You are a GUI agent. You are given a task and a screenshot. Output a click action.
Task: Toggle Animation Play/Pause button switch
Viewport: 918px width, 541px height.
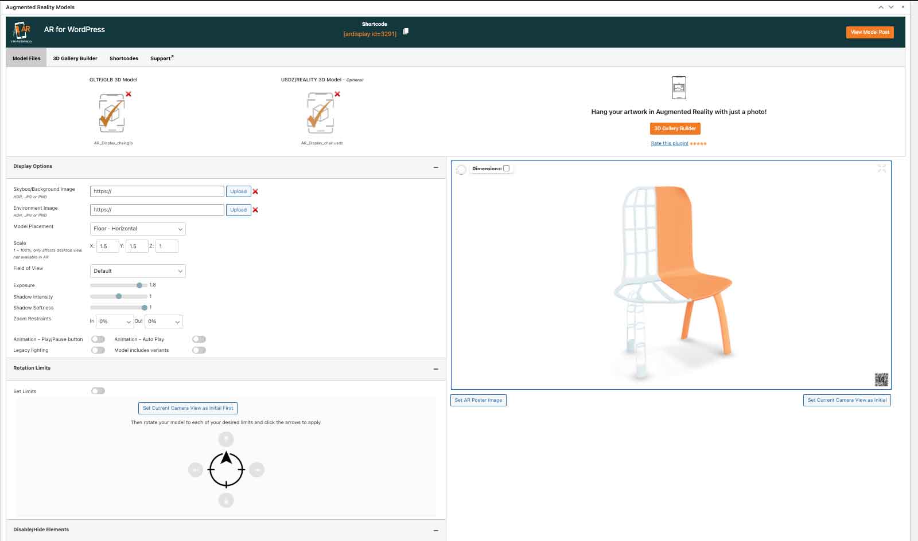[98, 339]
